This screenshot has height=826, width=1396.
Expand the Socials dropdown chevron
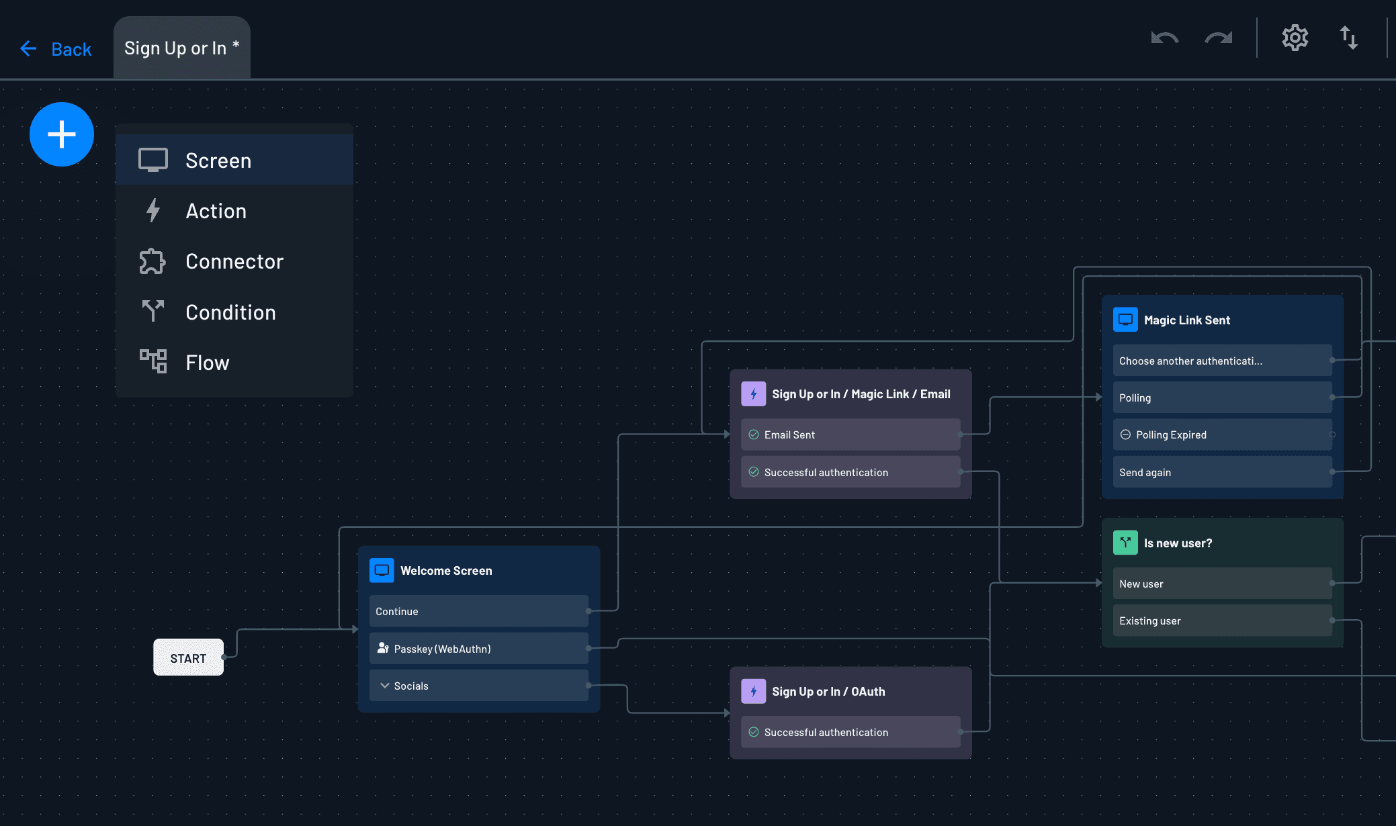click(x=384, y=686)
